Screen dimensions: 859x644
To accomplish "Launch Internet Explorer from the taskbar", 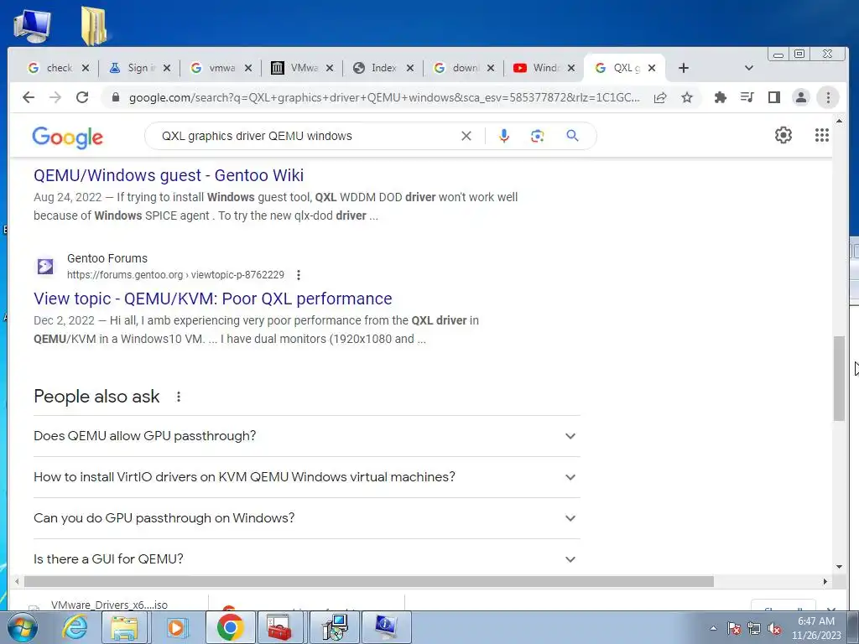I will [75, 627].
